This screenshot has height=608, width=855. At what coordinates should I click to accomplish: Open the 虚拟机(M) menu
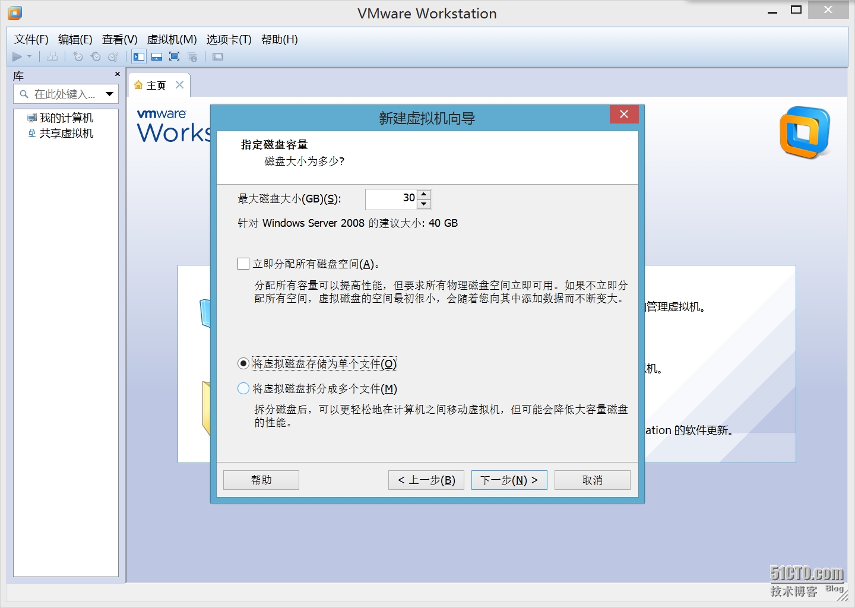click(x=172, y=39)
